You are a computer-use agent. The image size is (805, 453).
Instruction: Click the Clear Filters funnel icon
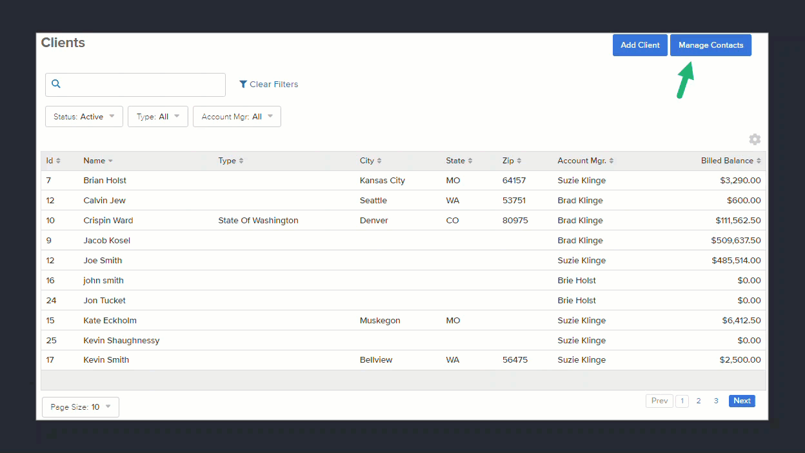click(243, 84)
